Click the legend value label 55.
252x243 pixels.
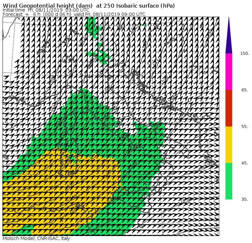245,127
